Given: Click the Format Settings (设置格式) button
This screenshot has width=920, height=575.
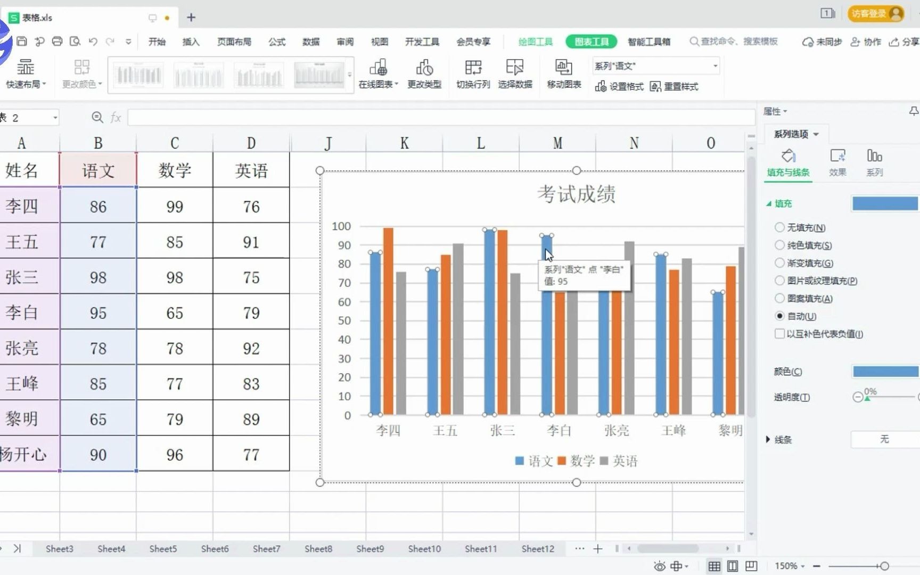Looking at the screenshot, I should 619,86.
